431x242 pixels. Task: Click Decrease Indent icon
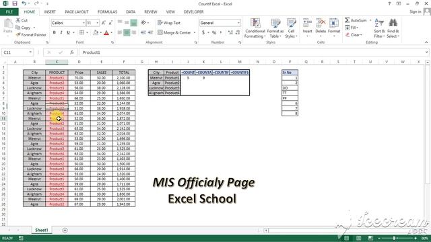point(143,33)
